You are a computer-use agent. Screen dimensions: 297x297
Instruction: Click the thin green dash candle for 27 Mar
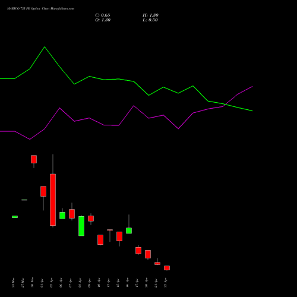click(x=24, y=200)
